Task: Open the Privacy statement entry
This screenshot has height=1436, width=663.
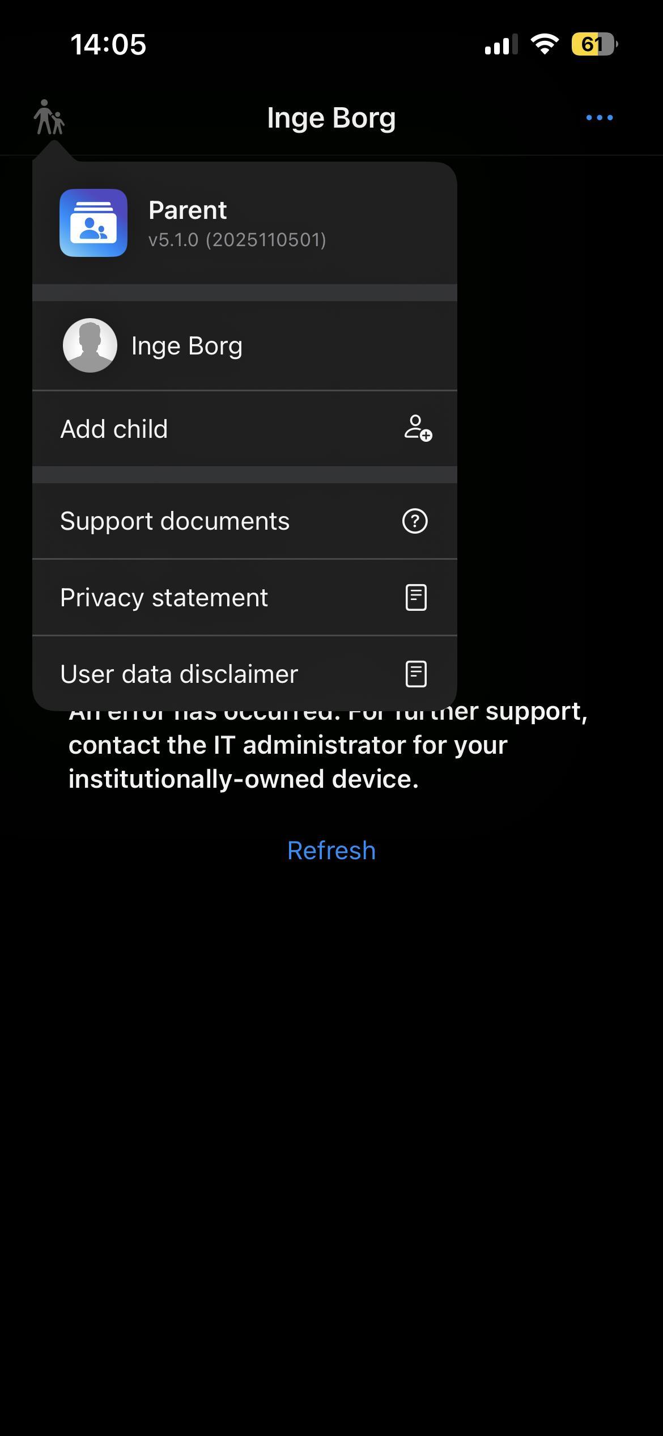Action: point(245,597)
